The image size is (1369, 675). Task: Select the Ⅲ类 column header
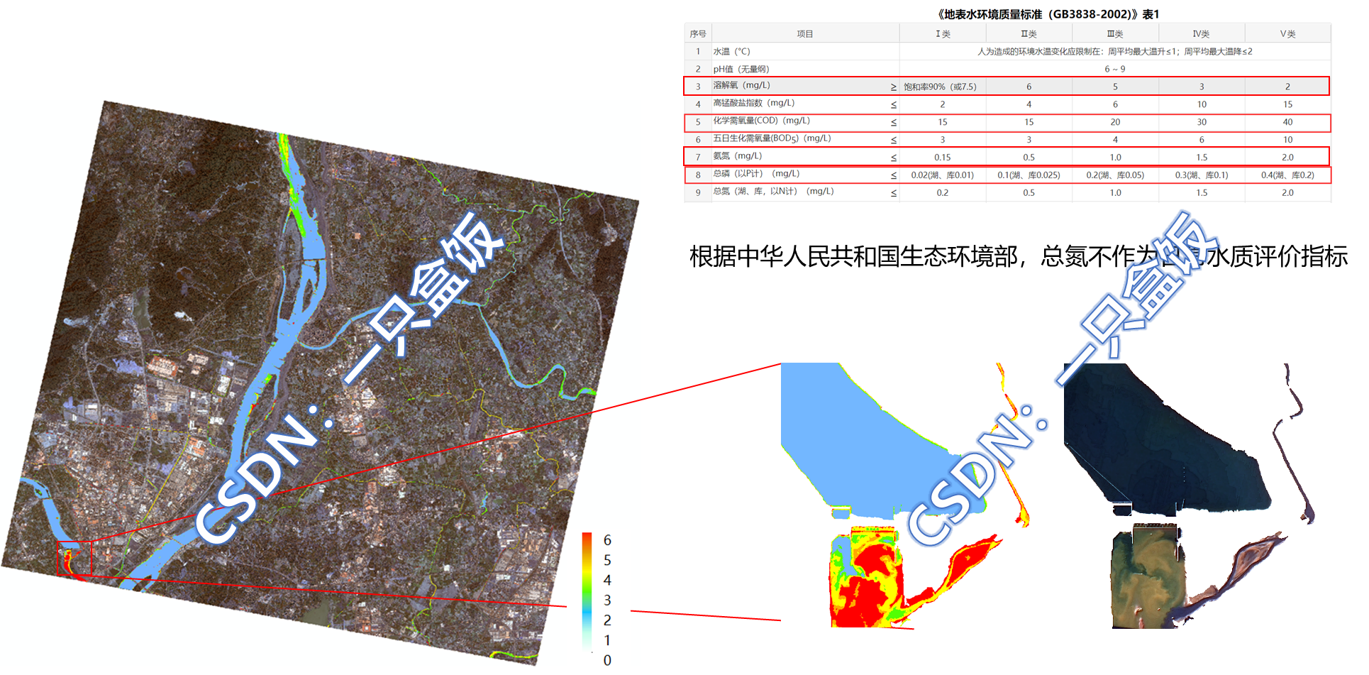1115,34
